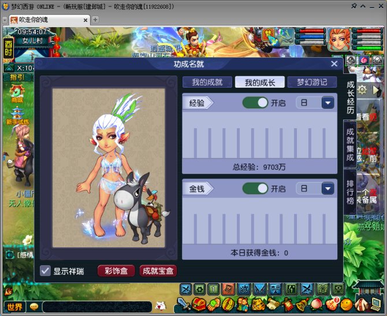Pin the window with pushpin icon
Viewport: 387px width, 316px height.
354,6
